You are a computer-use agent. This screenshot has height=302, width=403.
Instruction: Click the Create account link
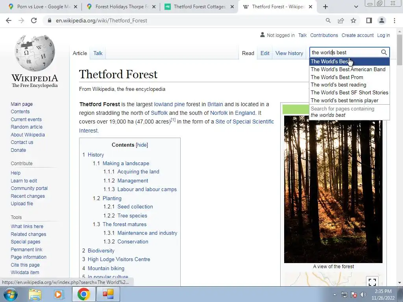tap(357, 35)
